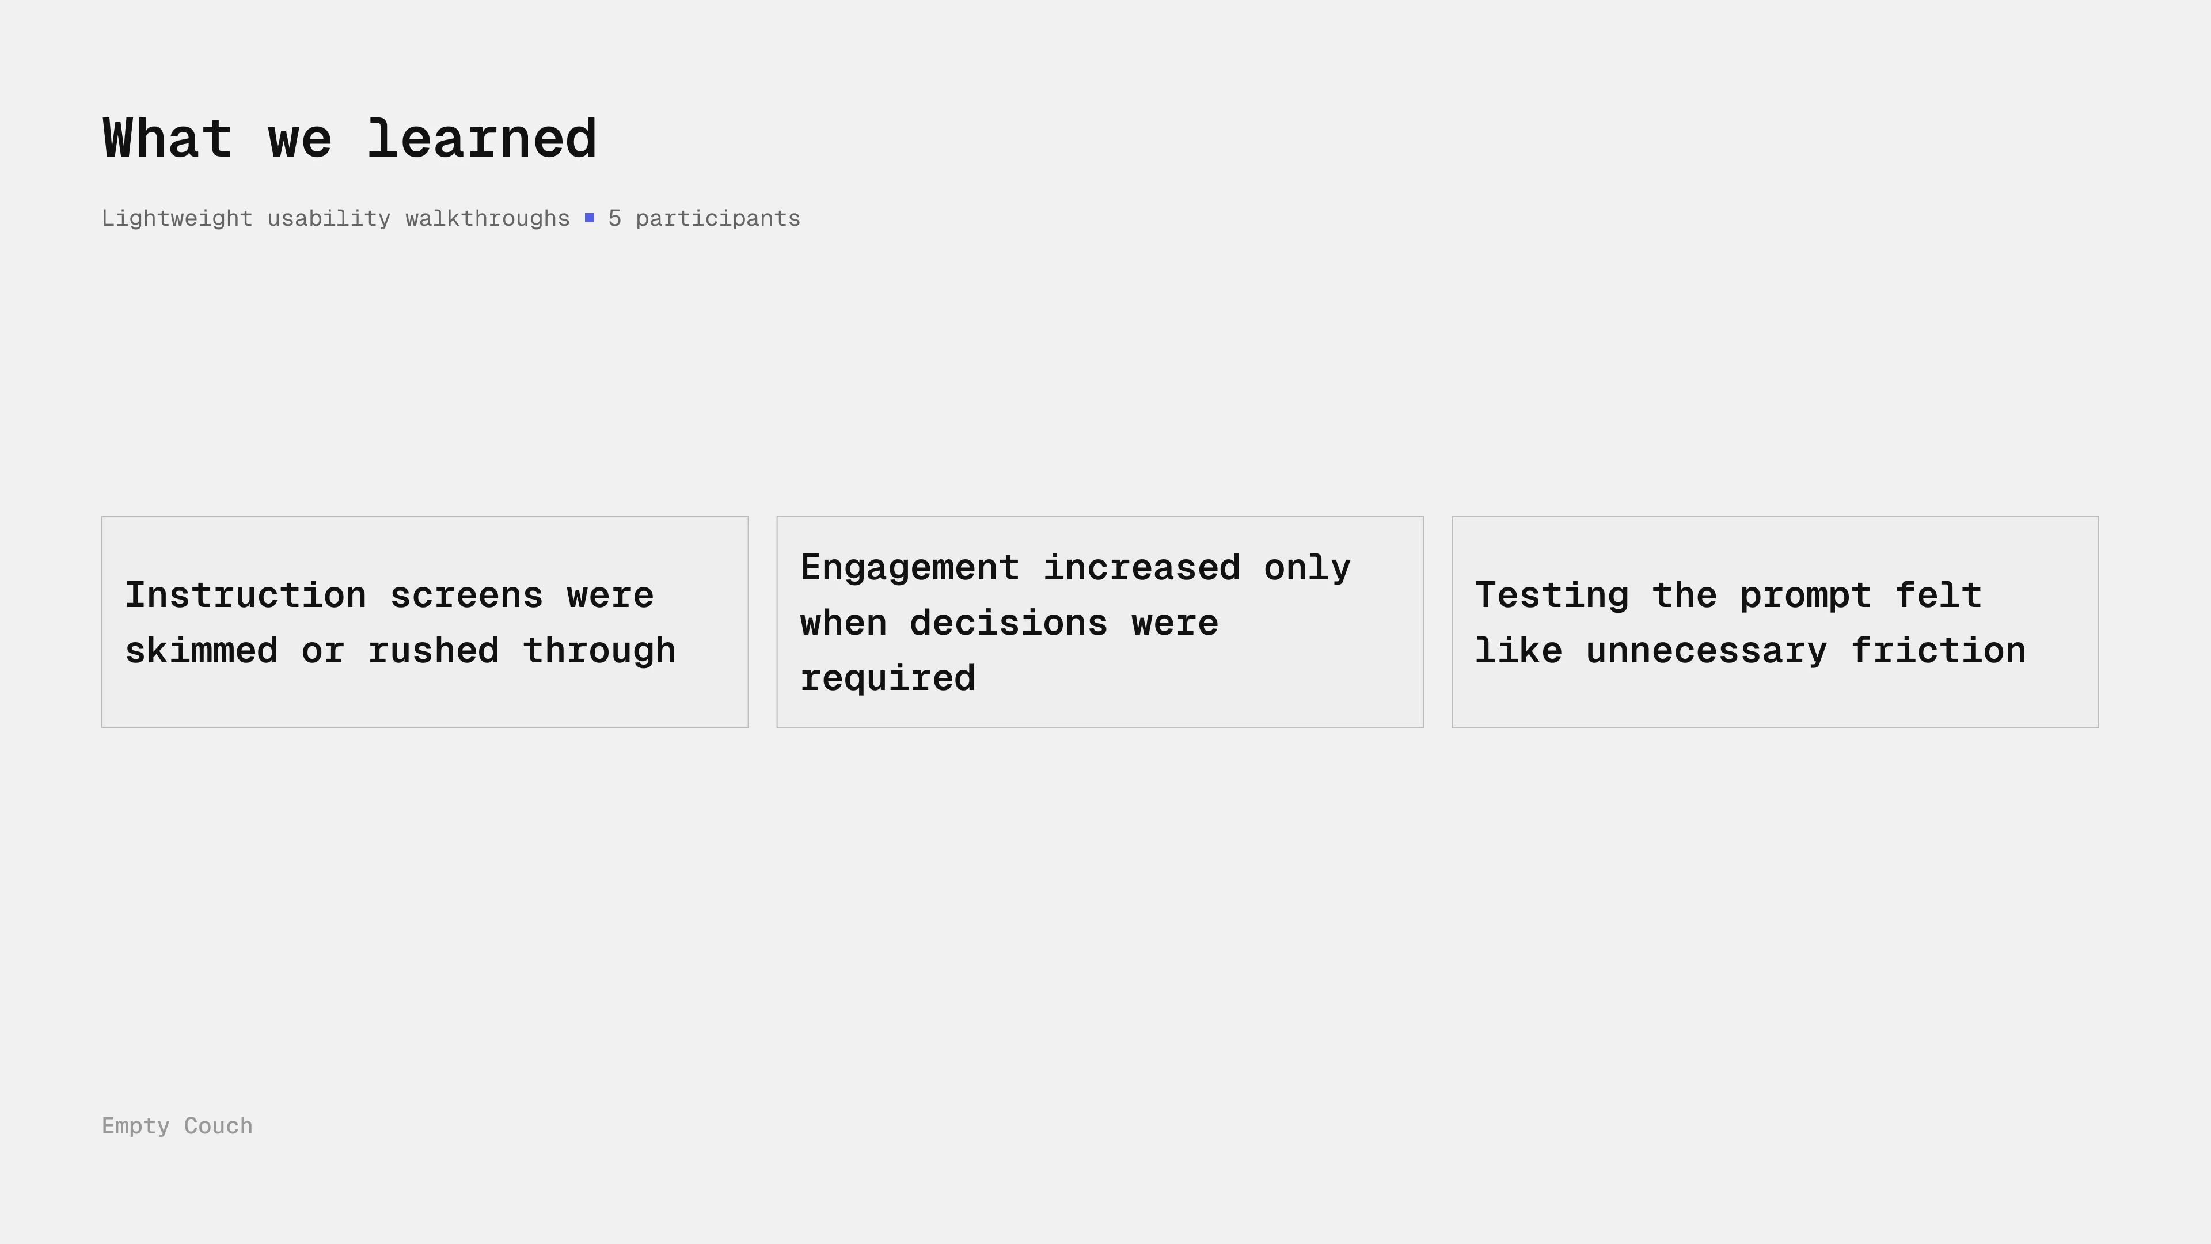2211x1244 pixels.
Task: Select the word "skimmed" in the first card
Action: pyautogui.click(x=202, y=651)
